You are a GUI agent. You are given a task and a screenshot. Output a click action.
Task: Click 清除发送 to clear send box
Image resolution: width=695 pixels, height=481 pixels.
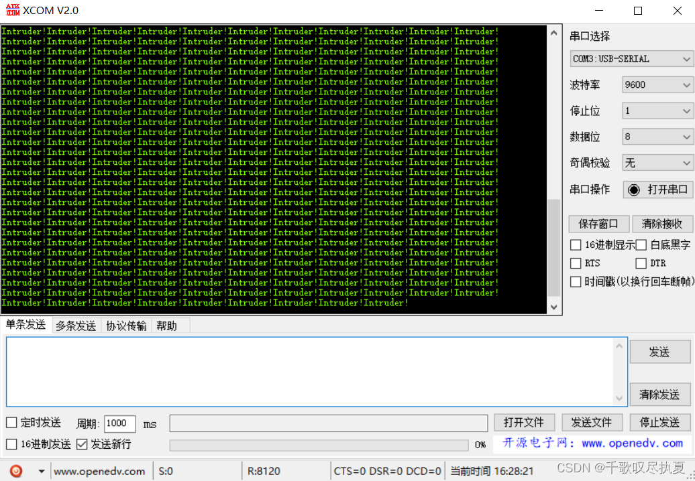click(x=660, y=395)
